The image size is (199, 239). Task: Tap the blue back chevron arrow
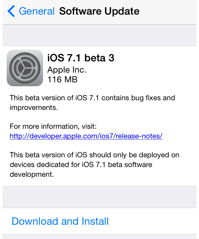(11, 12)
